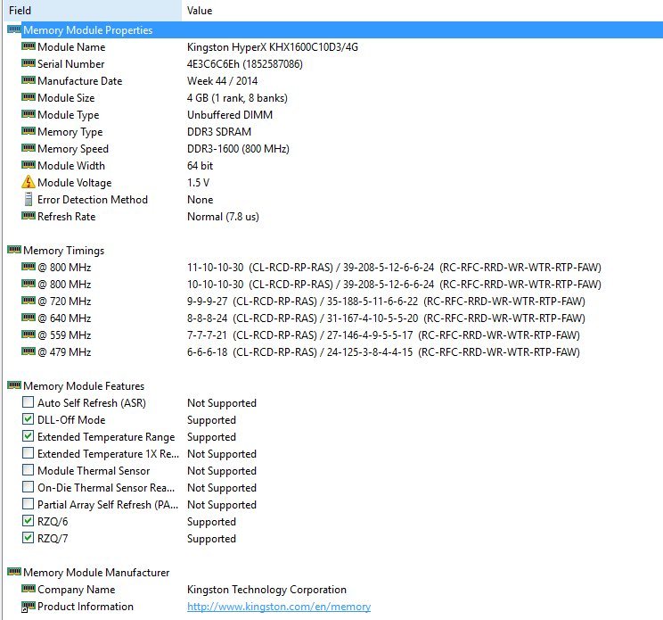Click the Module Voltage label
The width and height of the screenshot is (663, 620).
click(x=75, y=182)
